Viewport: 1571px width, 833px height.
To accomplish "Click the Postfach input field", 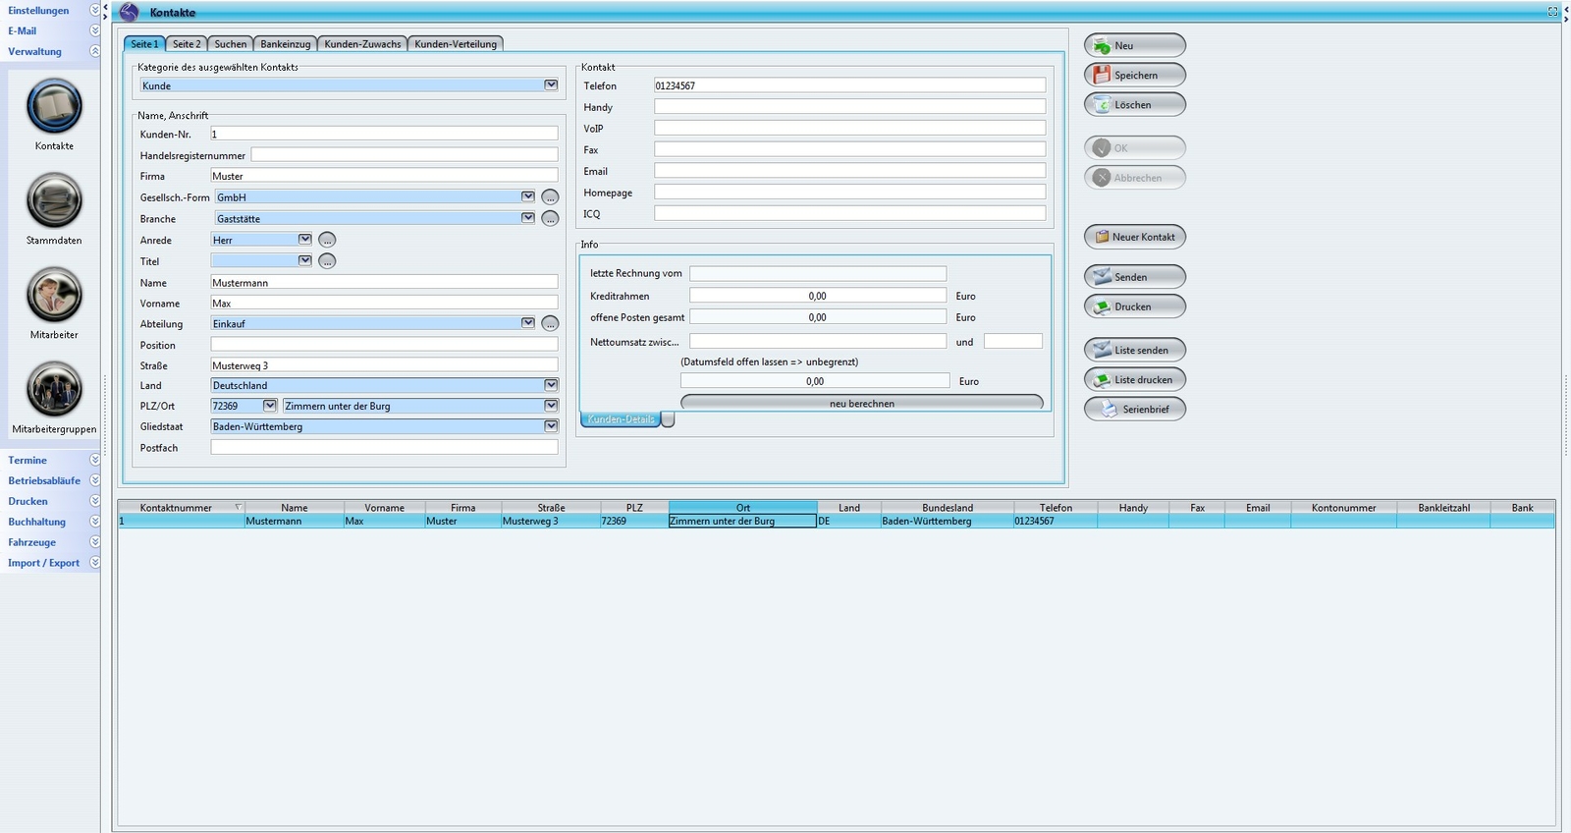I will [384, 447].
